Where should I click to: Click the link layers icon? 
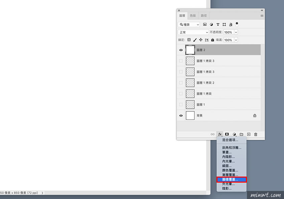tap(212, 134)
